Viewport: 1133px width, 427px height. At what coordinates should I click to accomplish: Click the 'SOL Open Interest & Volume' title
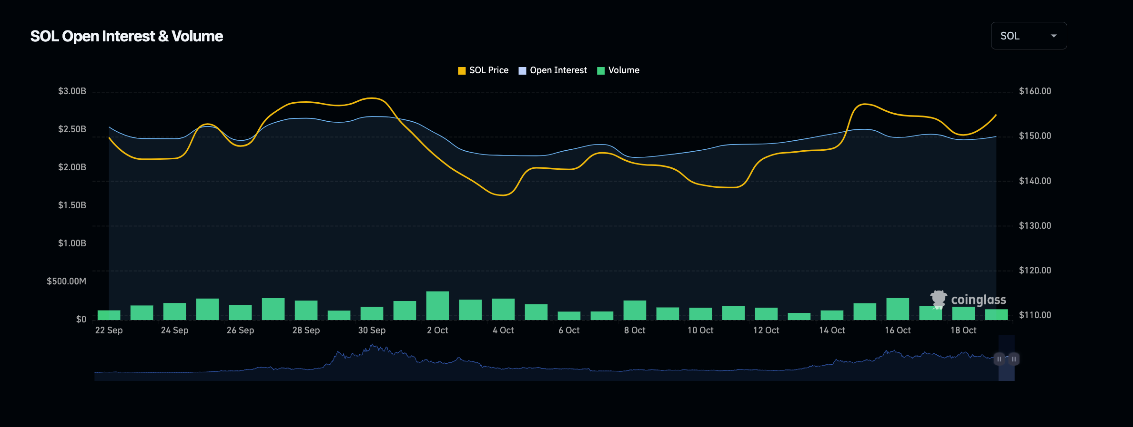coord(127,36)
